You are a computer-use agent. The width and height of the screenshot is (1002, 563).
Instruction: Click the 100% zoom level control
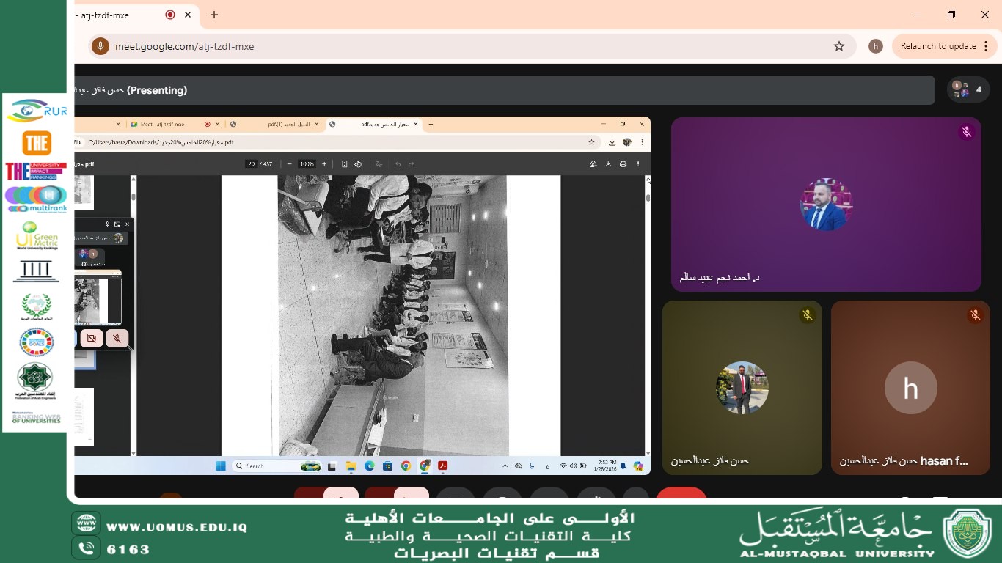[x=306, y=164]
